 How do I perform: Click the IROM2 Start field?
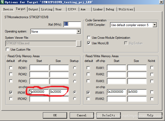coord(39,99)
